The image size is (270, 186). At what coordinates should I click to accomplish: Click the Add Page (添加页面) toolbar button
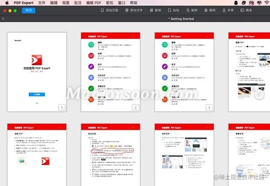109,10
